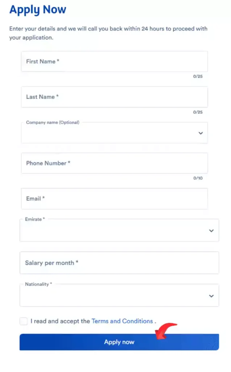
Task: Focus the Last Name input field
Action: (x=114, y=97)
